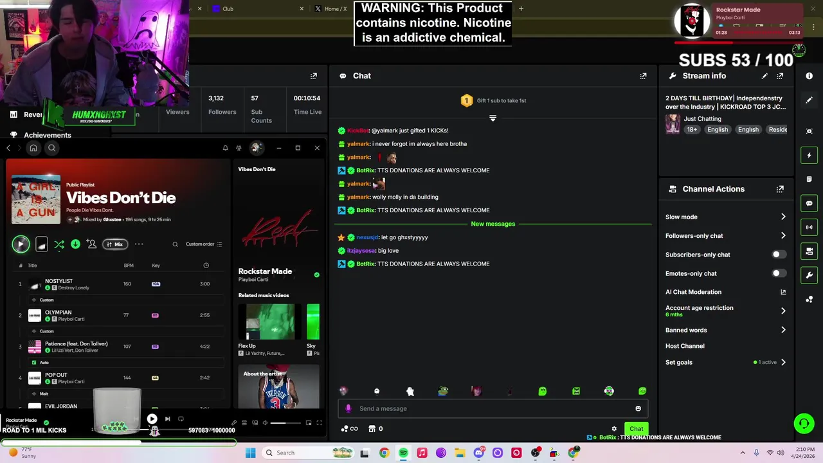823x463 pixels.
Task: Skip to next track in Spotify player
Action: (x=167, y=419)
